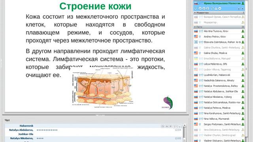This screenshot has height=142, width=253.
Task: Click the flag icon of Natalya Petrova, Moskva
Action: coord(196,108)
